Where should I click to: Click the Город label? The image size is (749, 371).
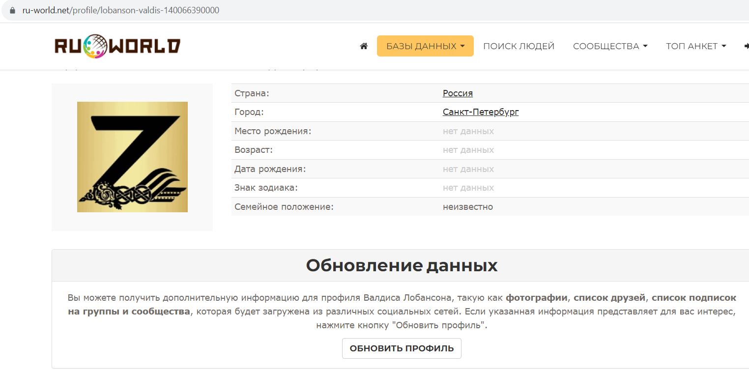249,112
